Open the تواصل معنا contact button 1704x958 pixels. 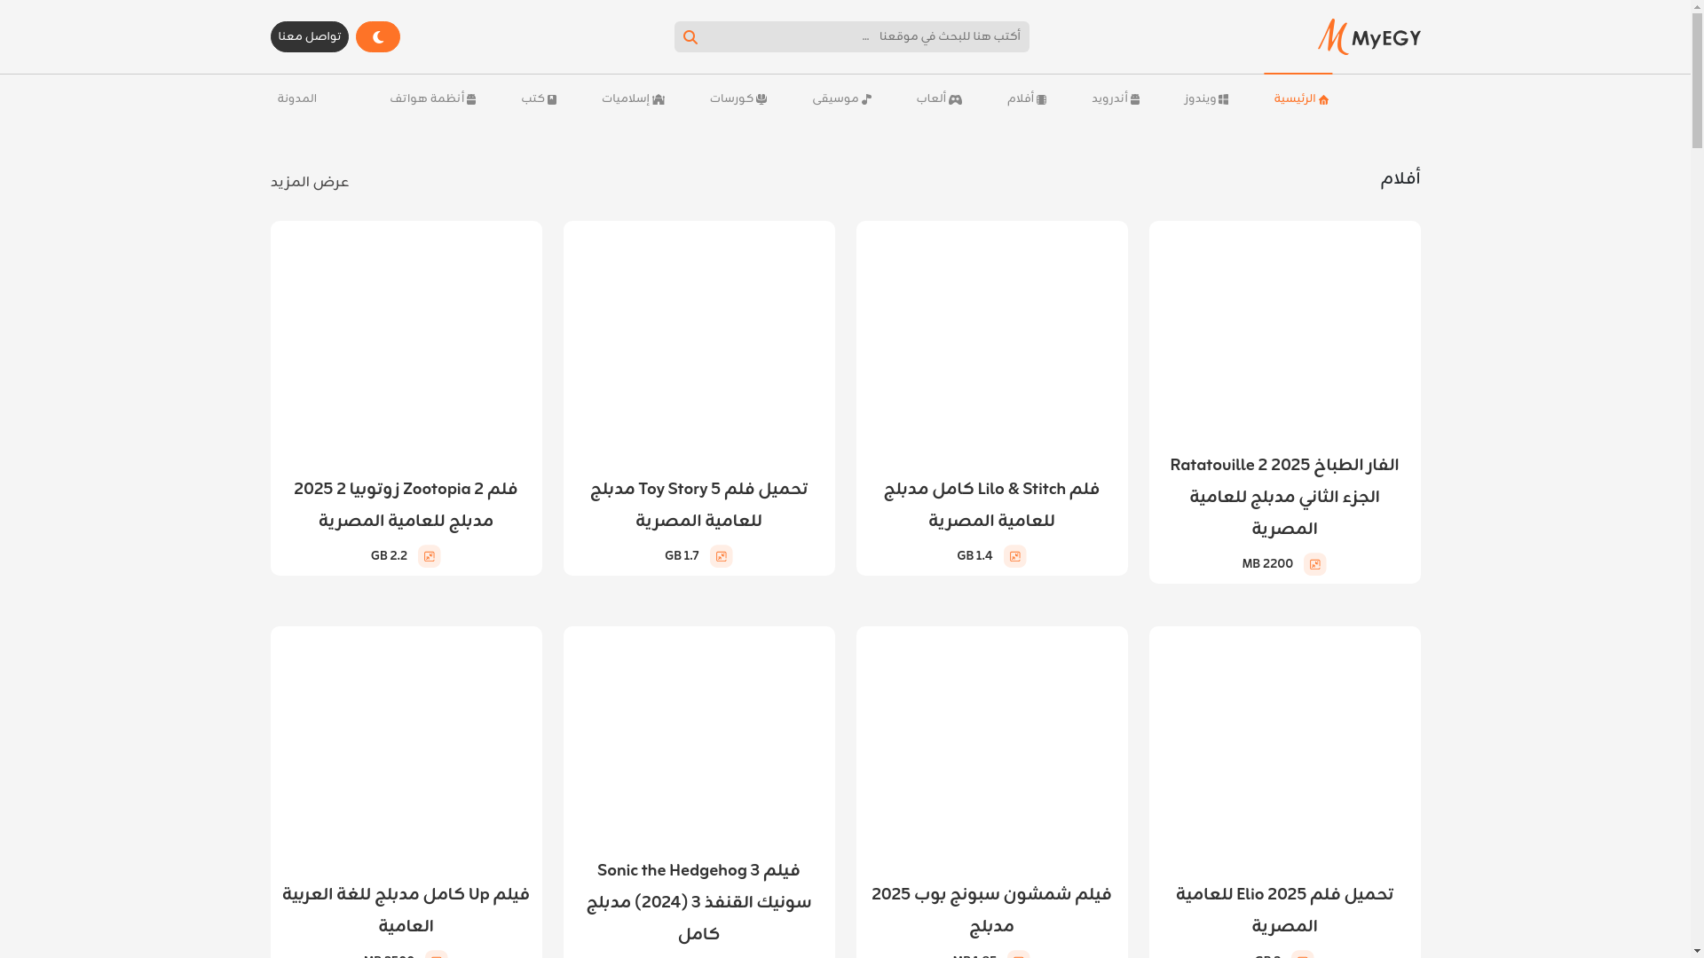click(x=309, y=36)
